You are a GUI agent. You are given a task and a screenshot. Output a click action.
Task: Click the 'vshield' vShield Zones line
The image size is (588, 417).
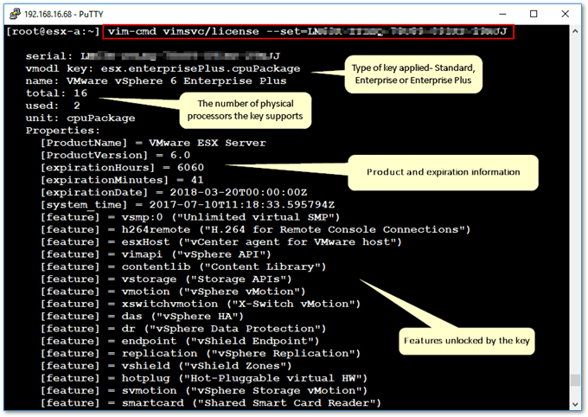click(x=166, y=366)
